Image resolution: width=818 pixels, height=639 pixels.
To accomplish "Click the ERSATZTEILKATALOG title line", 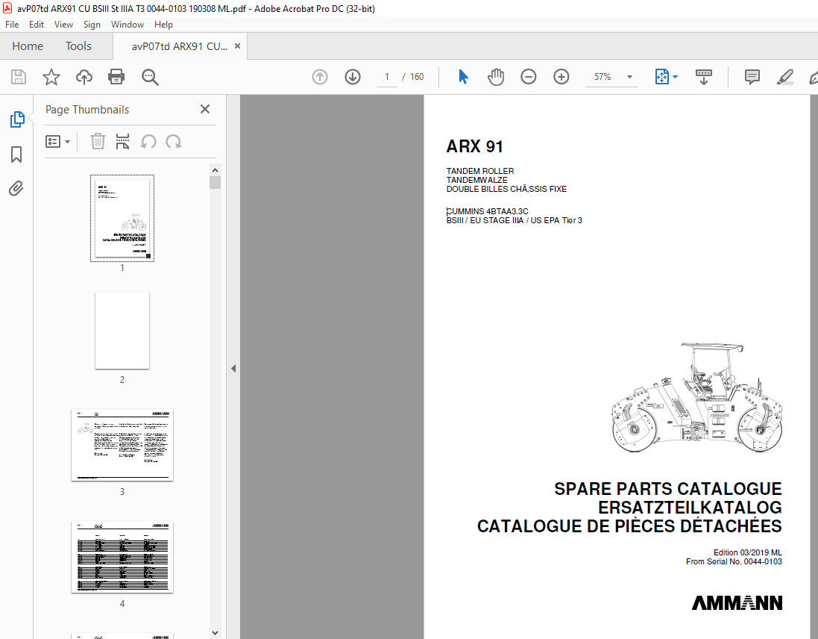I will pos(690,508).
